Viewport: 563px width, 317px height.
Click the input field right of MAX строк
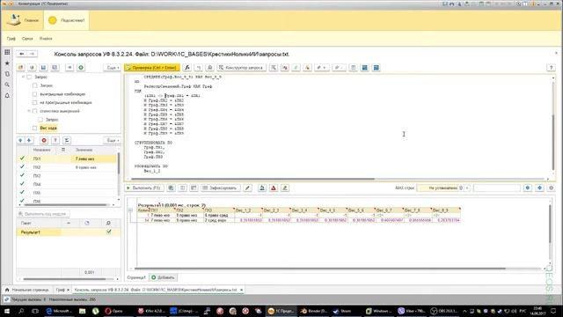496,188
